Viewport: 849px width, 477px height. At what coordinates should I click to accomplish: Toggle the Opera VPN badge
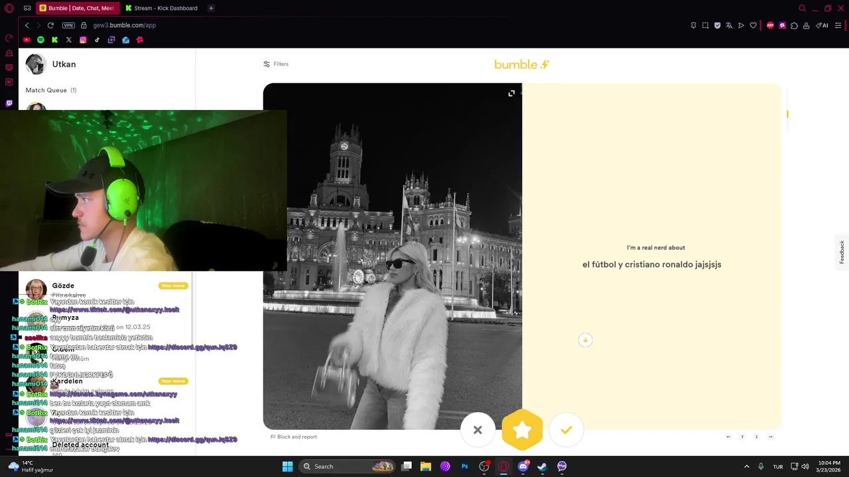(68, 25)
